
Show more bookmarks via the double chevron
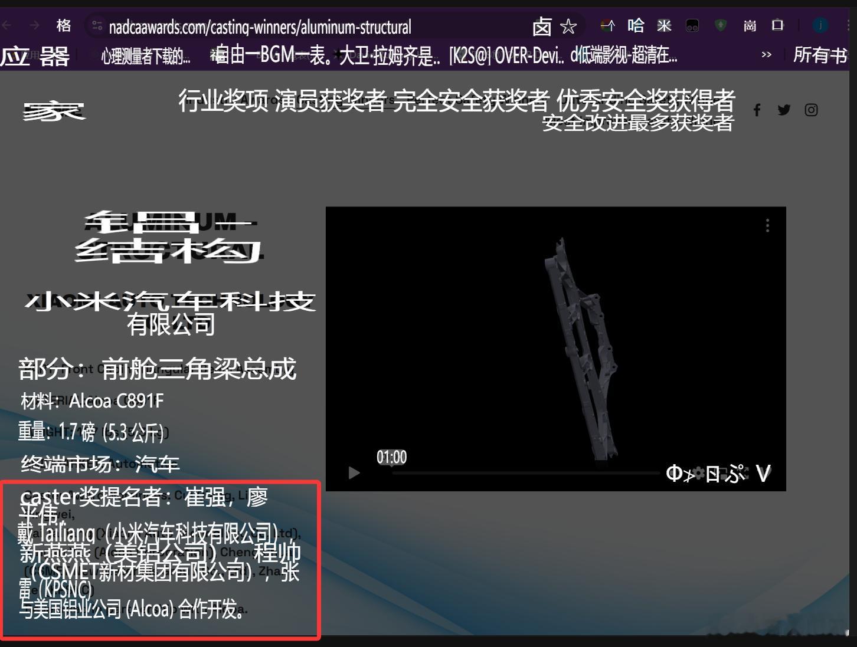coord(766,55)
